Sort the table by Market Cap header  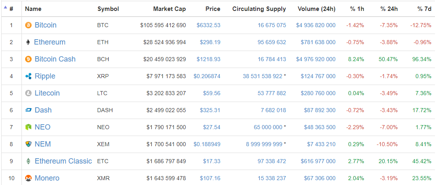click(x=169, y=9)
